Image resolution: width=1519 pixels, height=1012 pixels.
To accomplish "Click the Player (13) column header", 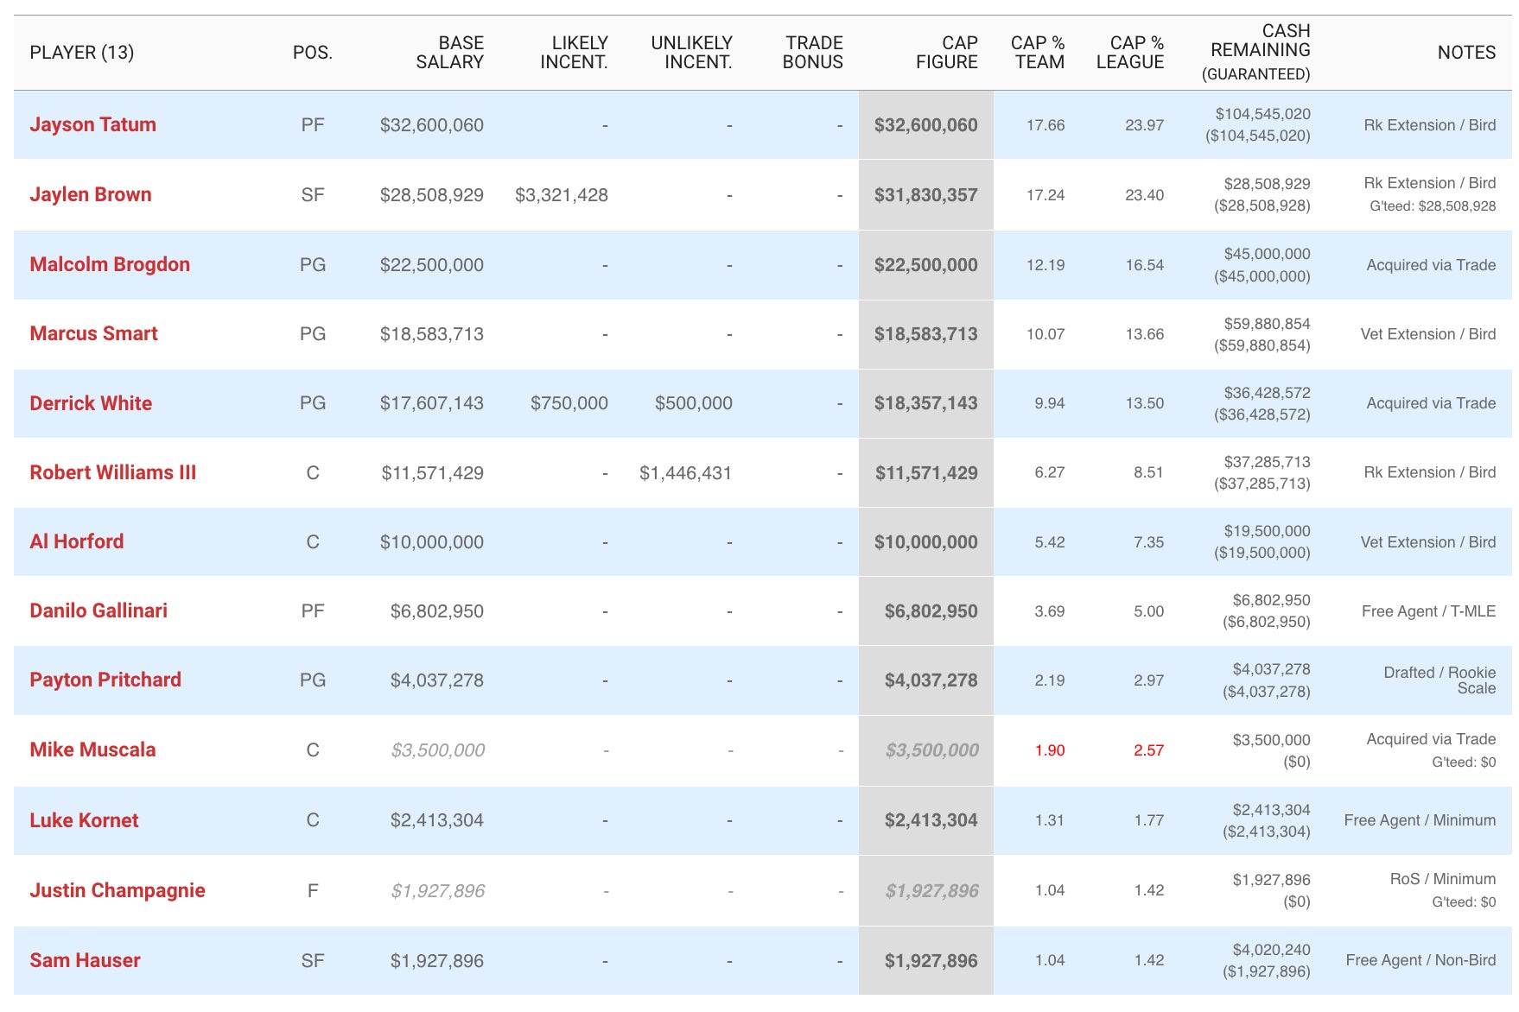I will pos(82,53).
